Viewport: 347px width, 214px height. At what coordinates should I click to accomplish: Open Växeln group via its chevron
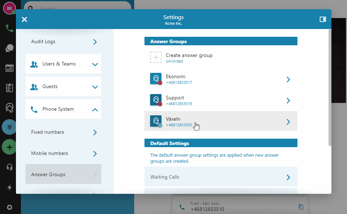tap(288, 122)
